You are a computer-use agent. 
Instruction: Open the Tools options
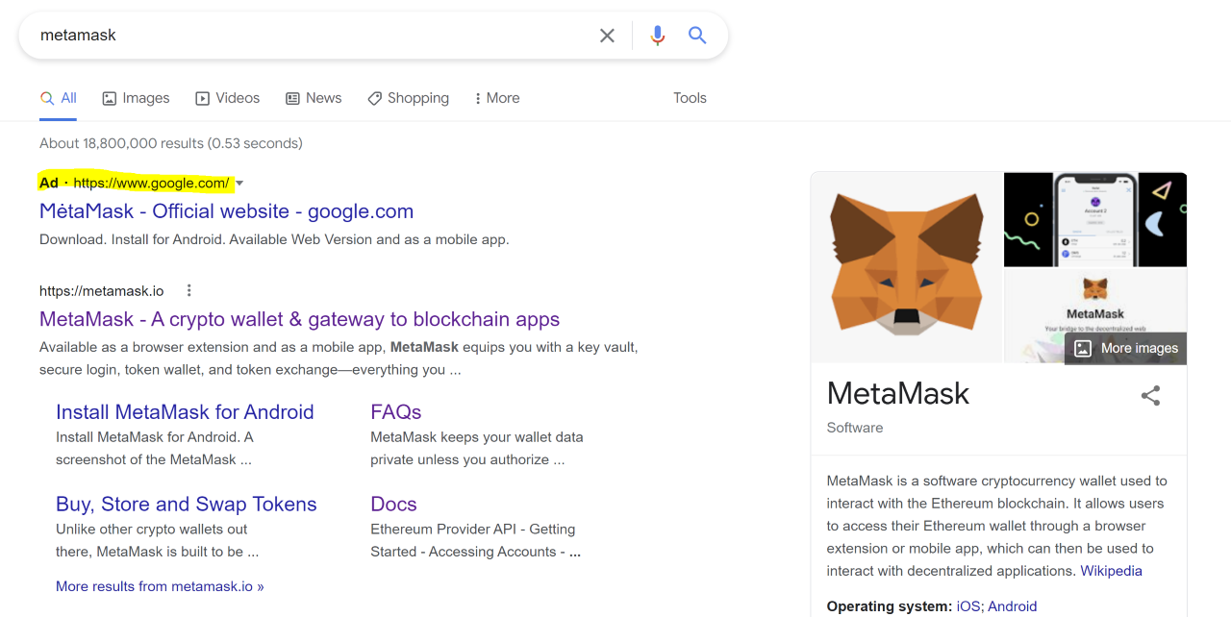click(690, 98)
